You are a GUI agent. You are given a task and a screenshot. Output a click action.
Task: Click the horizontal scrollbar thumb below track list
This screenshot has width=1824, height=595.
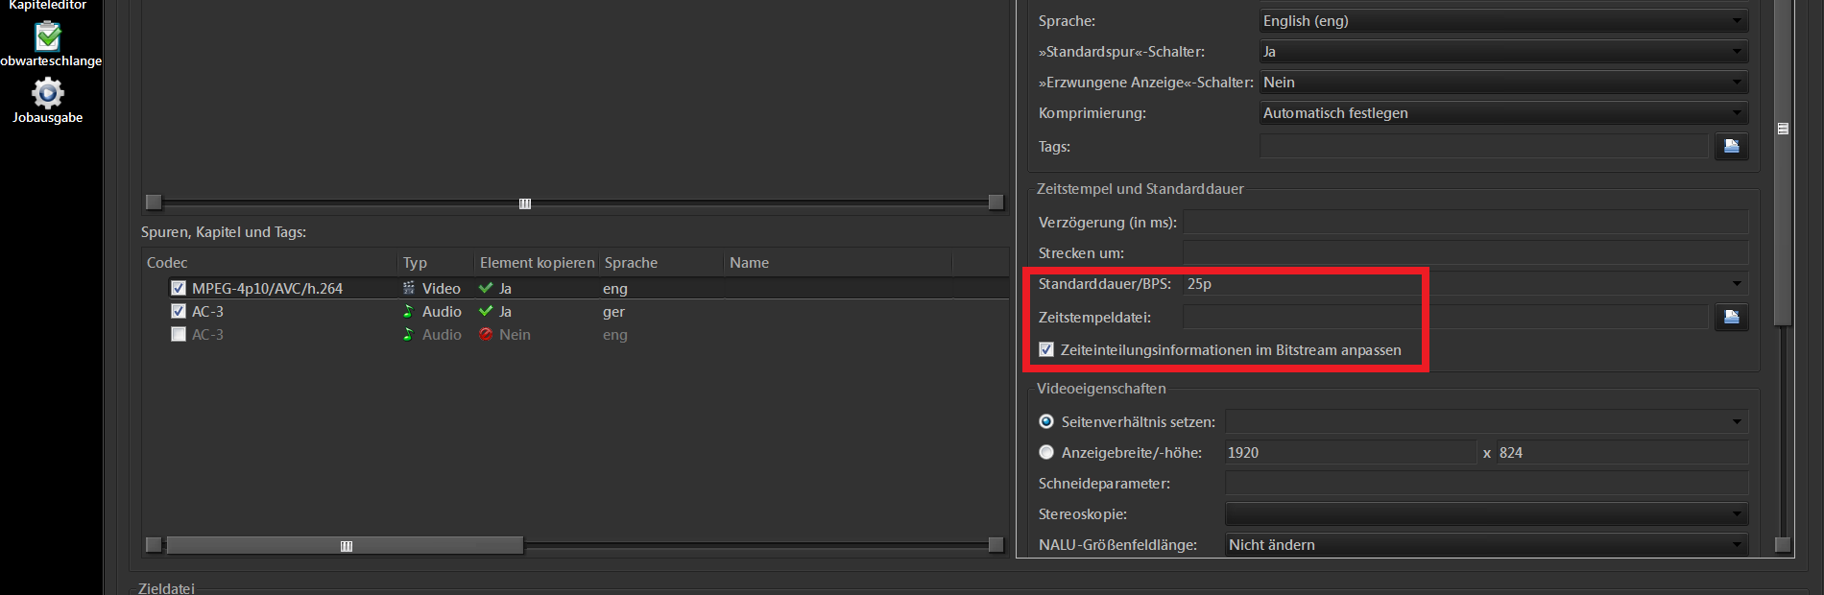pos(346,545)
